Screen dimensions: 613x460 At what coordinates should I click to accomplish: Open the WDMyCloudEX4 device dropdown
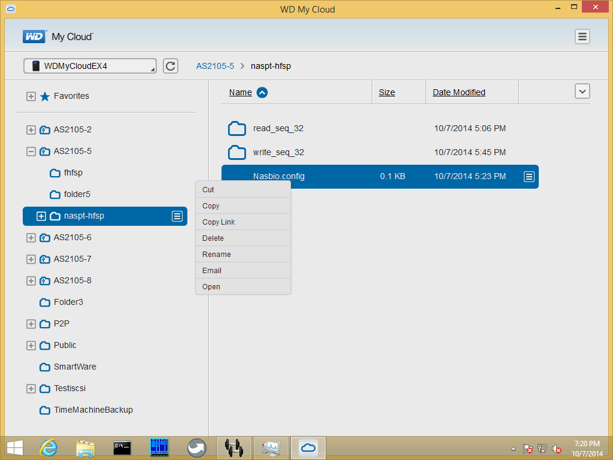(x=90, y=66)
